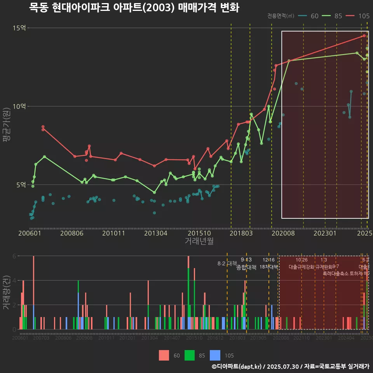This screenshot has height=373, width=373.
Task: Click the '201011' label under the price chart
Action: coord(114,233)
